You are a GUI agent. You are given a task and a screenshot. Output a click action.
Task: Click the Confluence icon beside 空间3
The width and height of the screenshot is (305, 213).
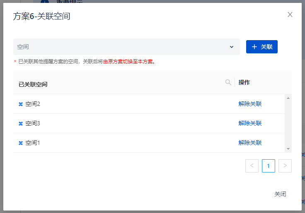pyautogui.click(x=21, y=124)
